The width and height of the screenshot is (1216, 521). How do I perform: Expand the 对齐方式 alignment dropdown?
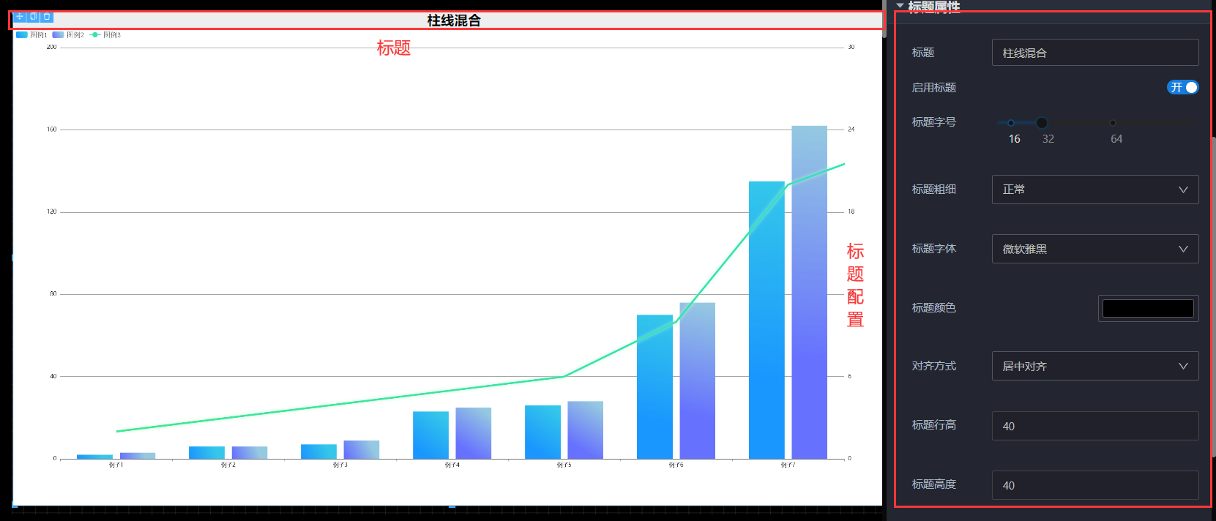(x=1094, y=366)
